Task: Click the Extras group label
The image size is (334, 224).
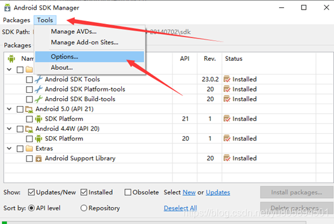Action: point(44,148)
